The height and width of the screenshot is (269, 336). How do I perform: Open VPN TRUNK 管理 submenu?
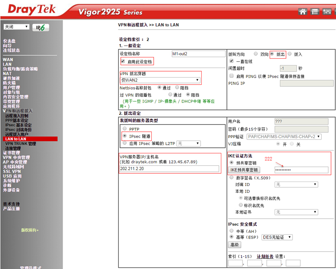pos(21,144)
